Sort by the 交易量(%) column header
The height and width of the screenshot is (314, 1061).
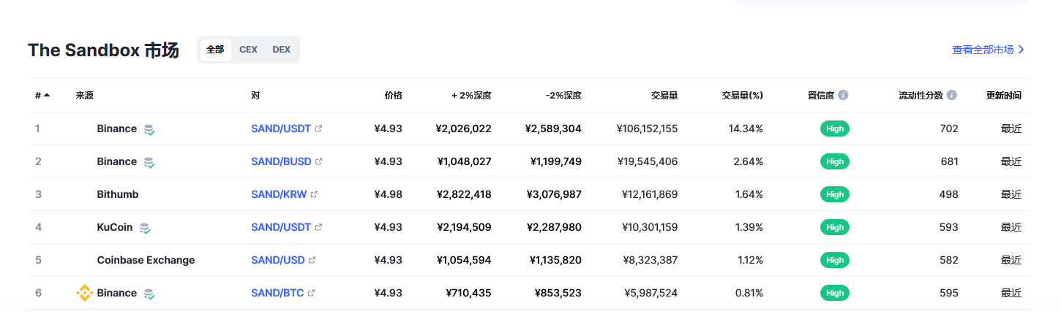tap(743, 95)
